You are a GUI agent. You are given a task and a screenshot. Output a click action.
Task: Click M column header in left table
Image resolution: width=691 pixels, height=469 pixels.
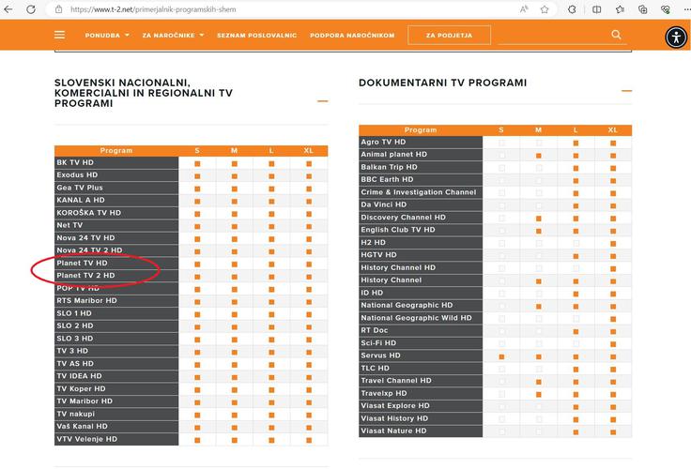coord(234,151)
